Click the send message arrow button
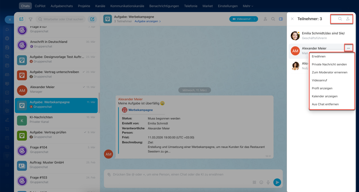 (x=277, y=182)
